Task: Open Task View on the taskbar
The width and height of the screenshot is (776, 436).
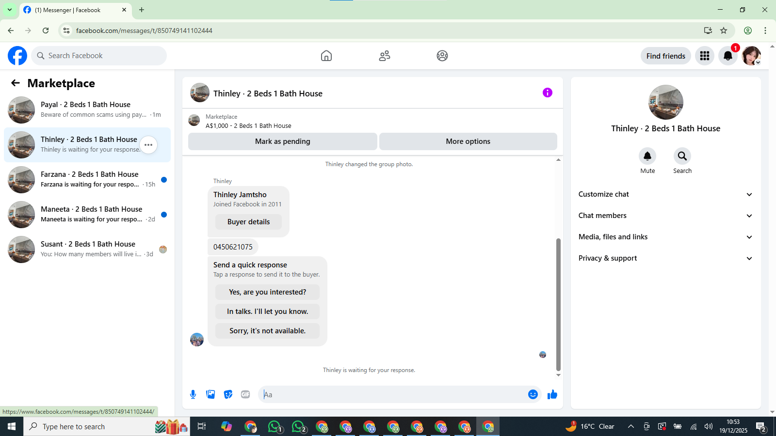Action: click(x=202, y=426)
